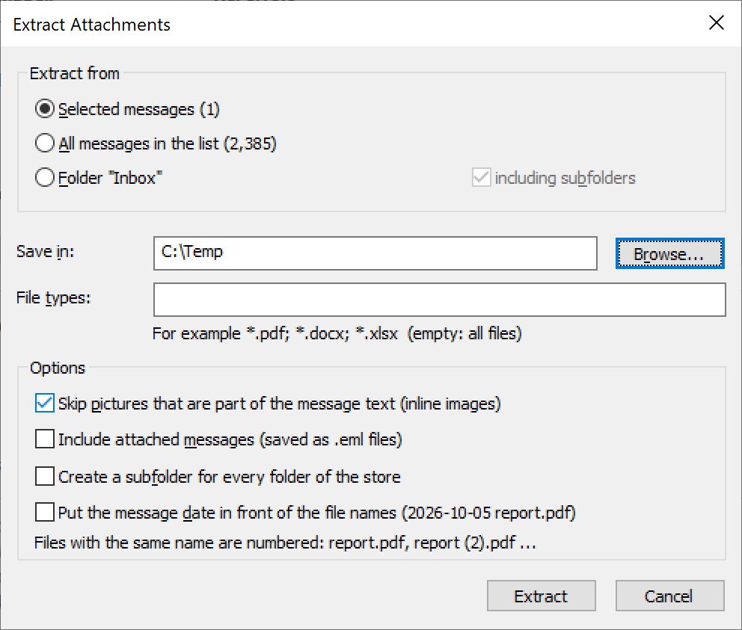Click the 'Options' group label
This screenshot has width=742, height=630.
(58, 368)
